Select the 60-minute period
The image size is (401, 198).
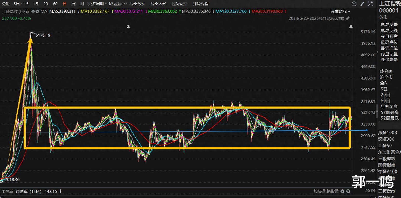pos(55,4)
